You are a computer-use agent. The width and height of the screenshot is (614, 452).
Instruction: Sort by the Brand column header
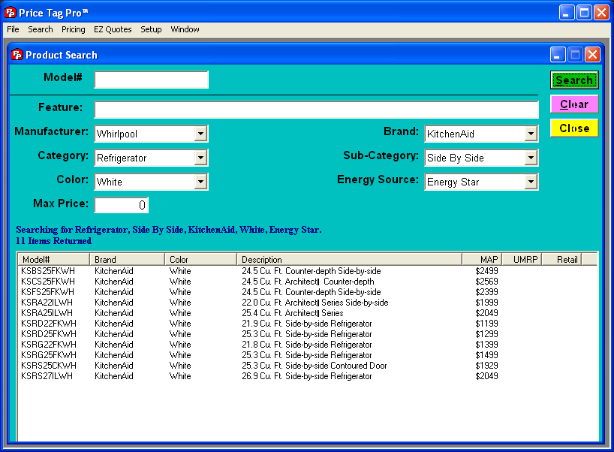(x=128, y=259)
